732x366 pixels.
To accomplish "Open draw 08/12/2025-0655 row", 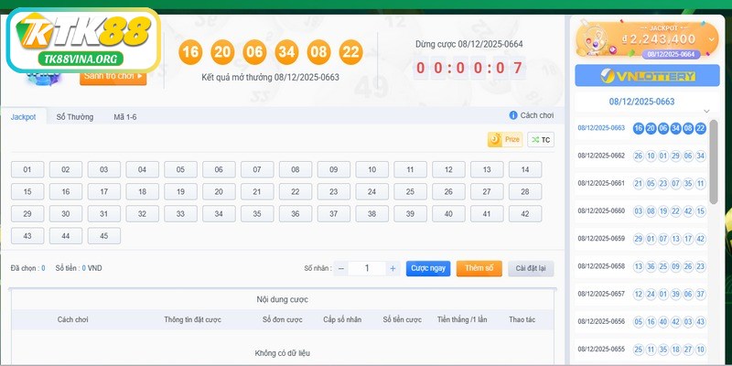I will pyautogui.click(x=641, y=350).
